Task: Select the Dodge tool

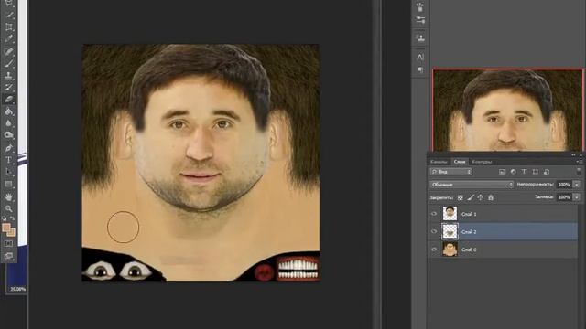Action: pyautogui.click(x=9, y=135)
